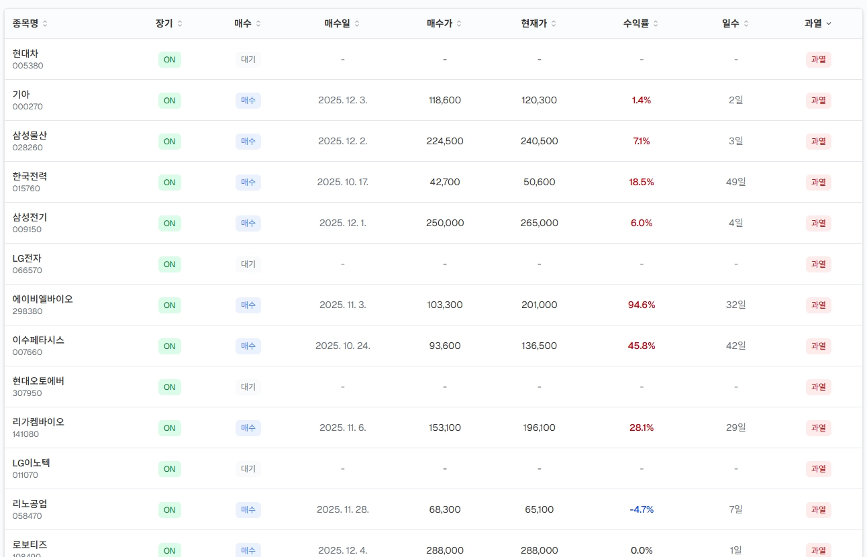
Task: Toggle ON badge in 한국전력 row
Action: 169,183
